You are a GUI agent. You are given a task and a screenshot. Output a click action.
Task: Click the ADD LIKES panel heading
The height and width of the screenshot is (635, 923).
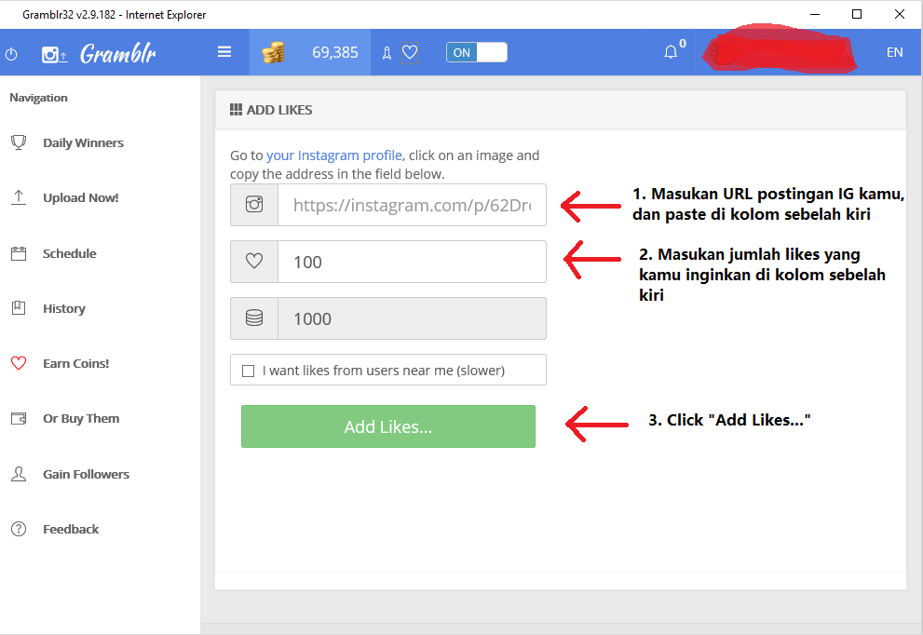click(279, 110)
